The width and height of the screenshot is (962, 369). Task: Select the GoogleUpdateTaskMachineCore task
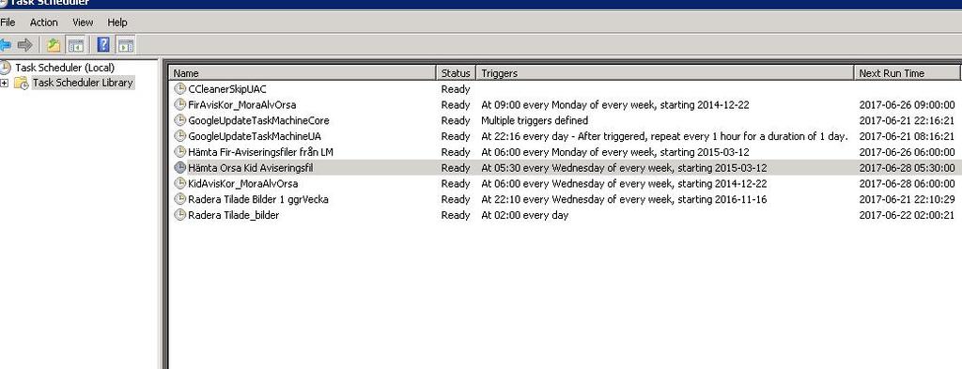pos(258,120)
